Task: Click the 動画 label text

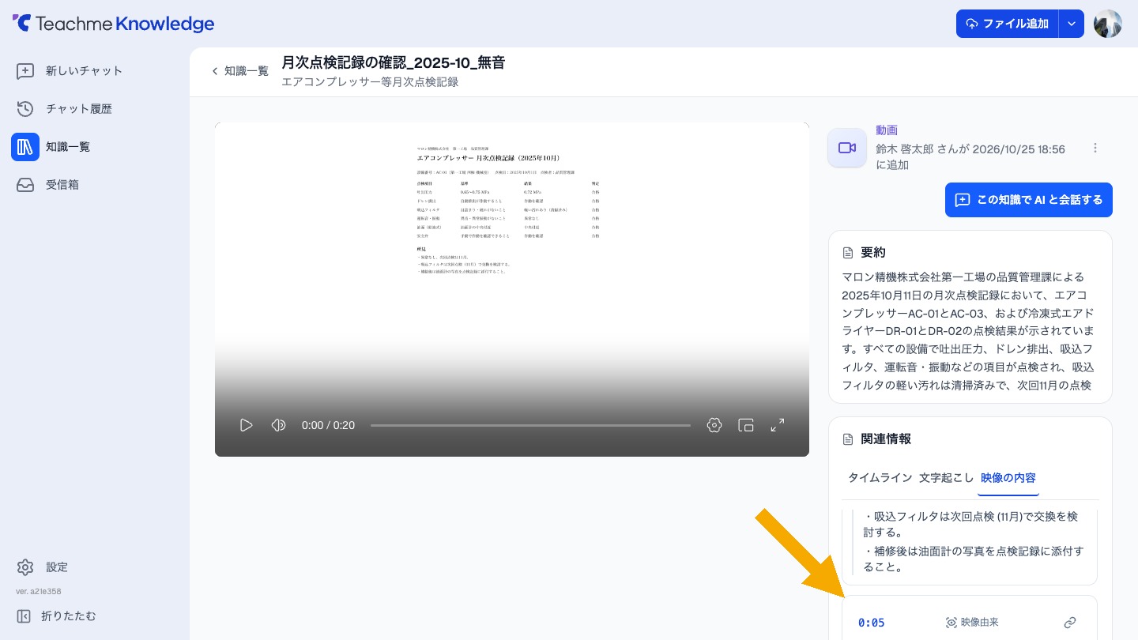Action: pos(887,130)
